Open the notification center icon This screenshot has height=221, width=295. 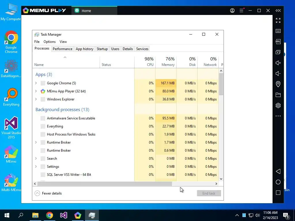pyautogui.click(x=286, y=215)
